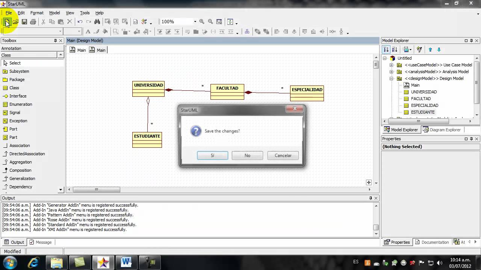Viewport: 481px width, 270px height.
Task: Switch to the Diagram Explorer tab
Action: click(x=442, y=130)
